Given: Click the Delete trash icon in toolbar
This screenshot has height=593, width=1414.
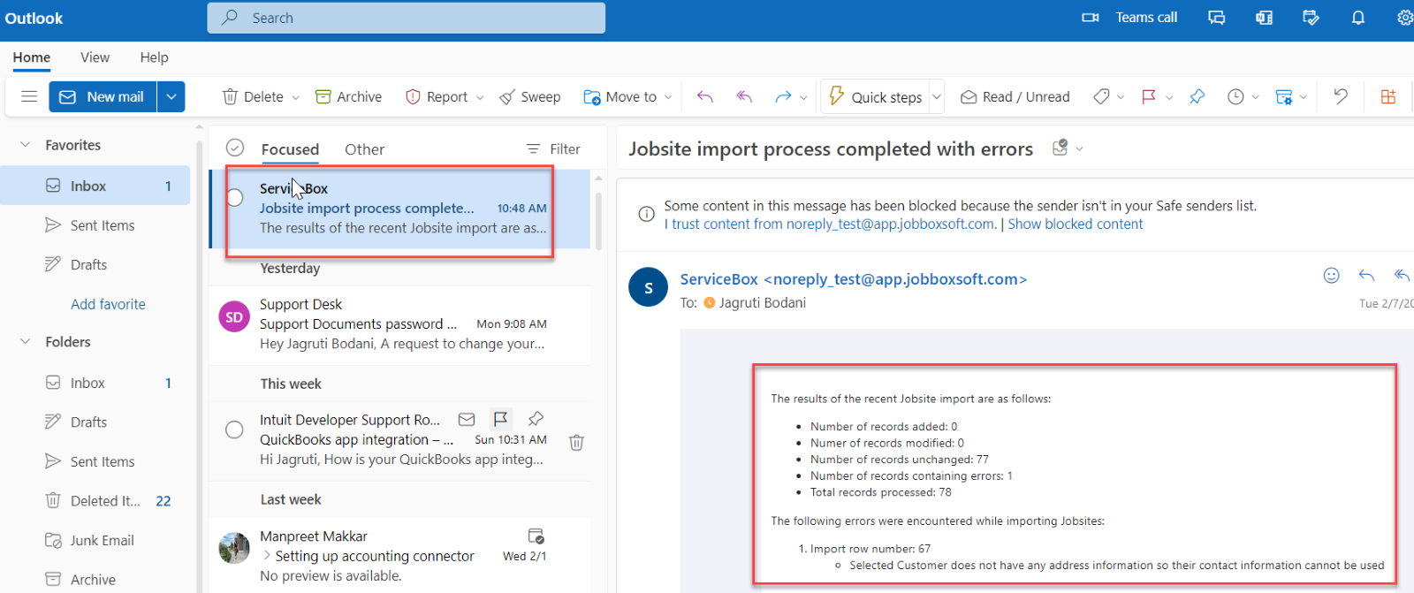Looking at the screenshot, I should [230, 96].
